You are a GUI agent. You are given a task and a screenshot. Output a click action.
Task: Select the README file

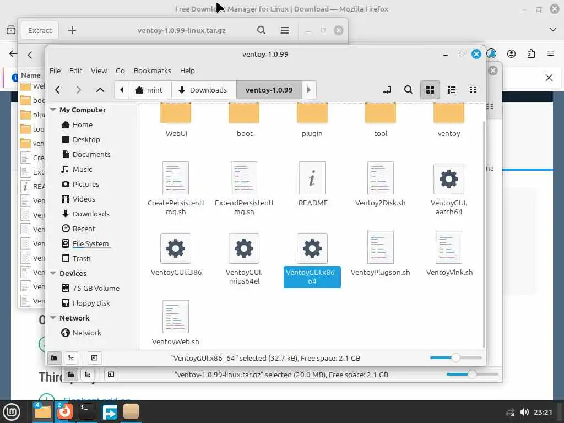click(x=312, y=184)
